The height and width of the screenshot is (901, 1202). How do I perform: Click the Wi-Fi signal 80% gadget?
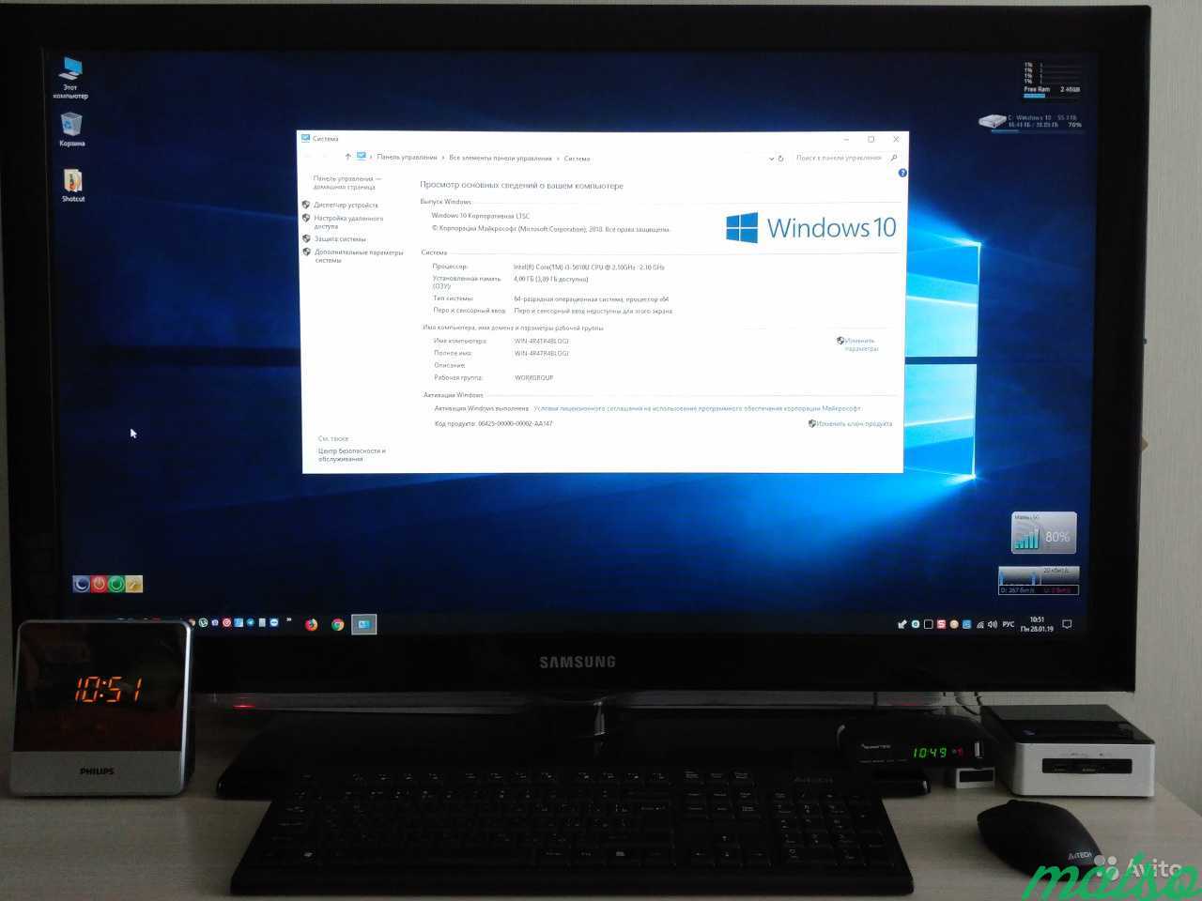(1043, 532)
